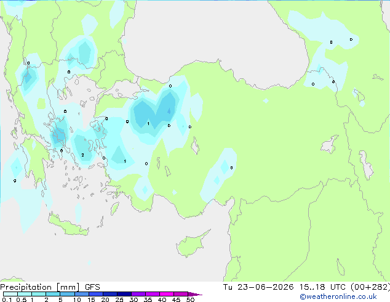Image resolution: width=390 pixels, height=302 pixels.
Task: Click the date 'Tu 23-06-2026'
Action: (258, 287)
